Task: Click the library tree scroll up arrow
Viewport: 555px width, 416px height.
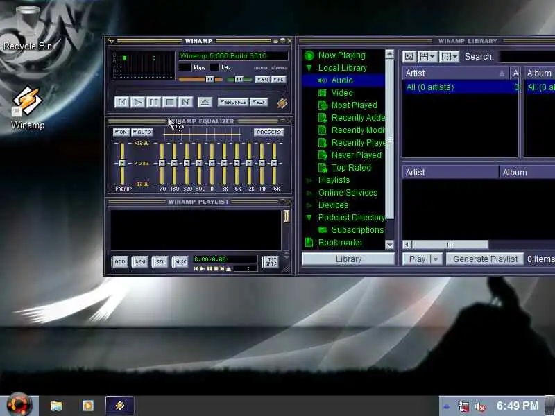Action: [x=389, y=54]
